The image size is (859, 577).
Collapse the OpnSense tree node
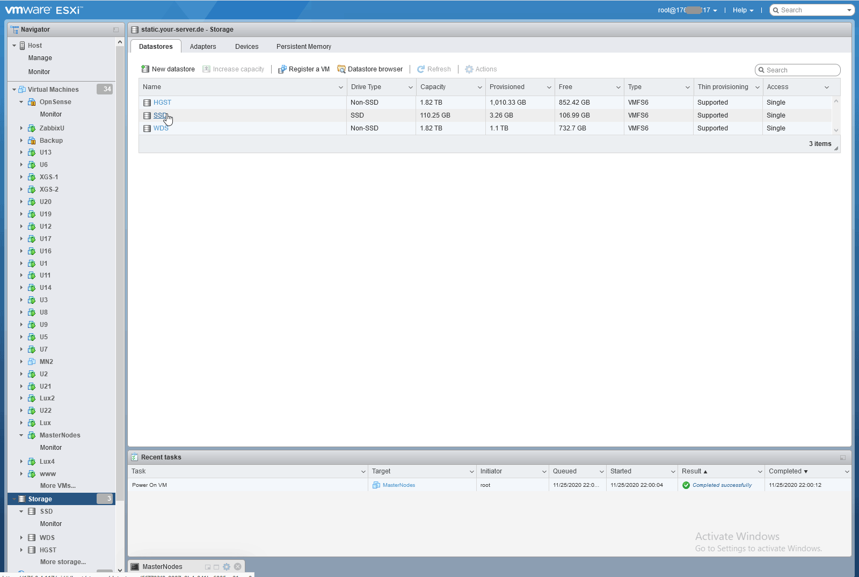[21, 102]
